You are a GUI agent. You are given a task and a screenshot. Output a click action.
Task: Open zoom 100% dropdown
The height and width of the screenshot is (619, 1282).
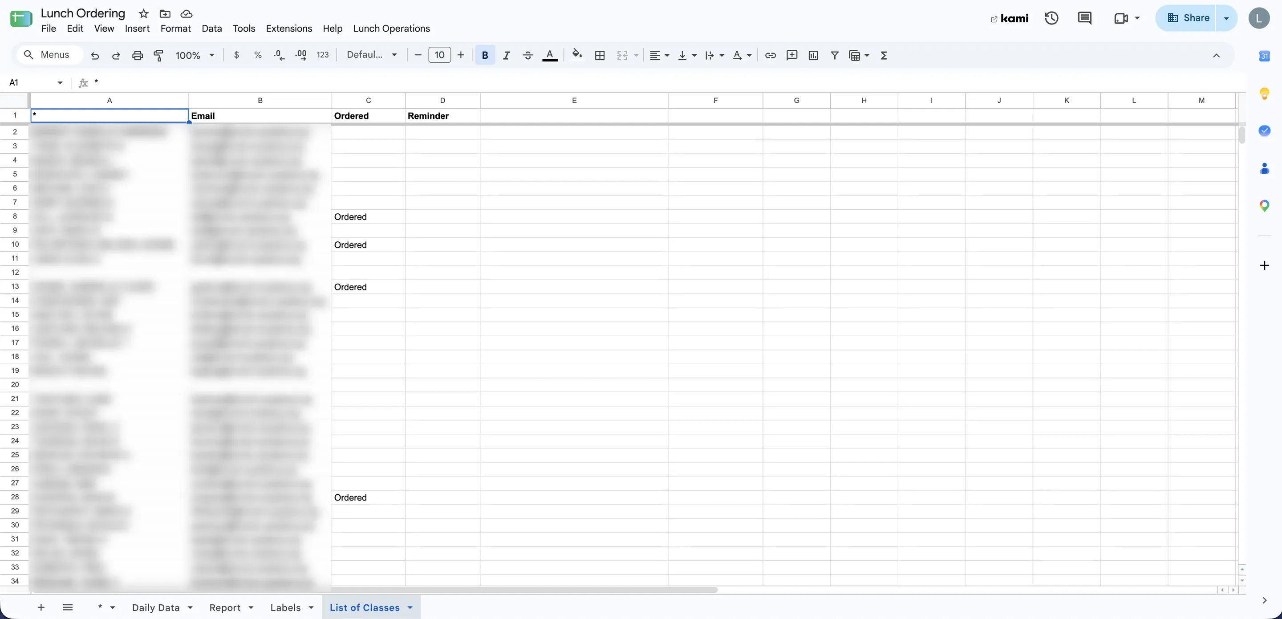point(195,55)
